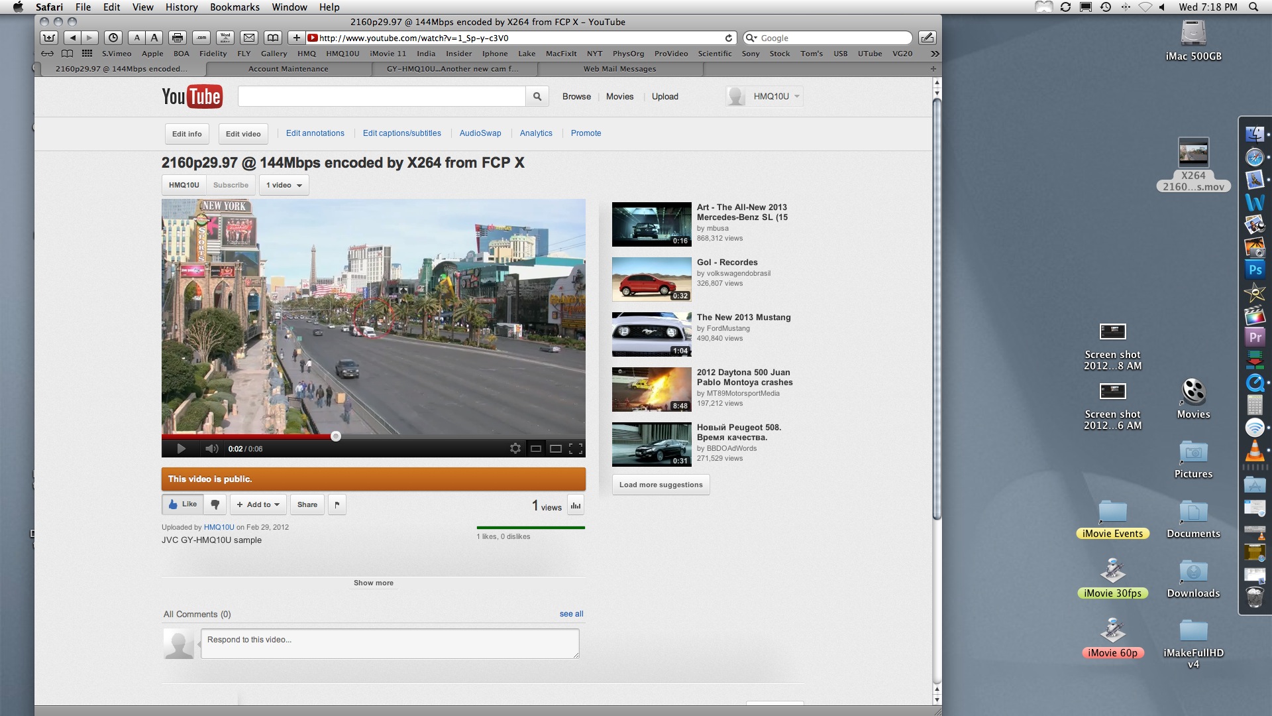The image size is (1272, 716).
Task: Switch to Web Mail Messages tab
Action: click(x=619, y=69)
